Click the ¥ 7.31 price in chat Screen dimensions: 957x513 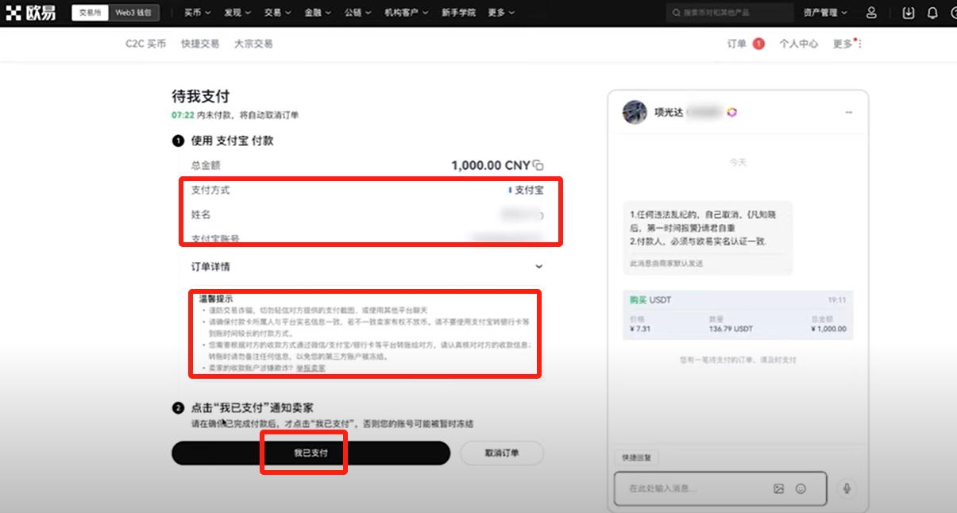[640, 329]
